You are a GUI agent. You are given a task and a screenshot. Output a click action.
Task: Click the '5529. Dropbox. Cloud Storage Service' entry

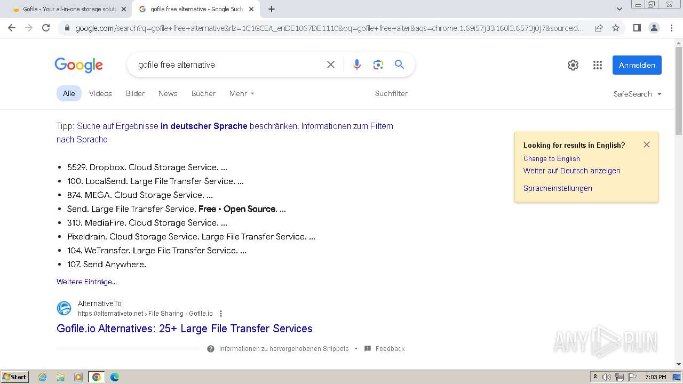[x=147, y=167]
